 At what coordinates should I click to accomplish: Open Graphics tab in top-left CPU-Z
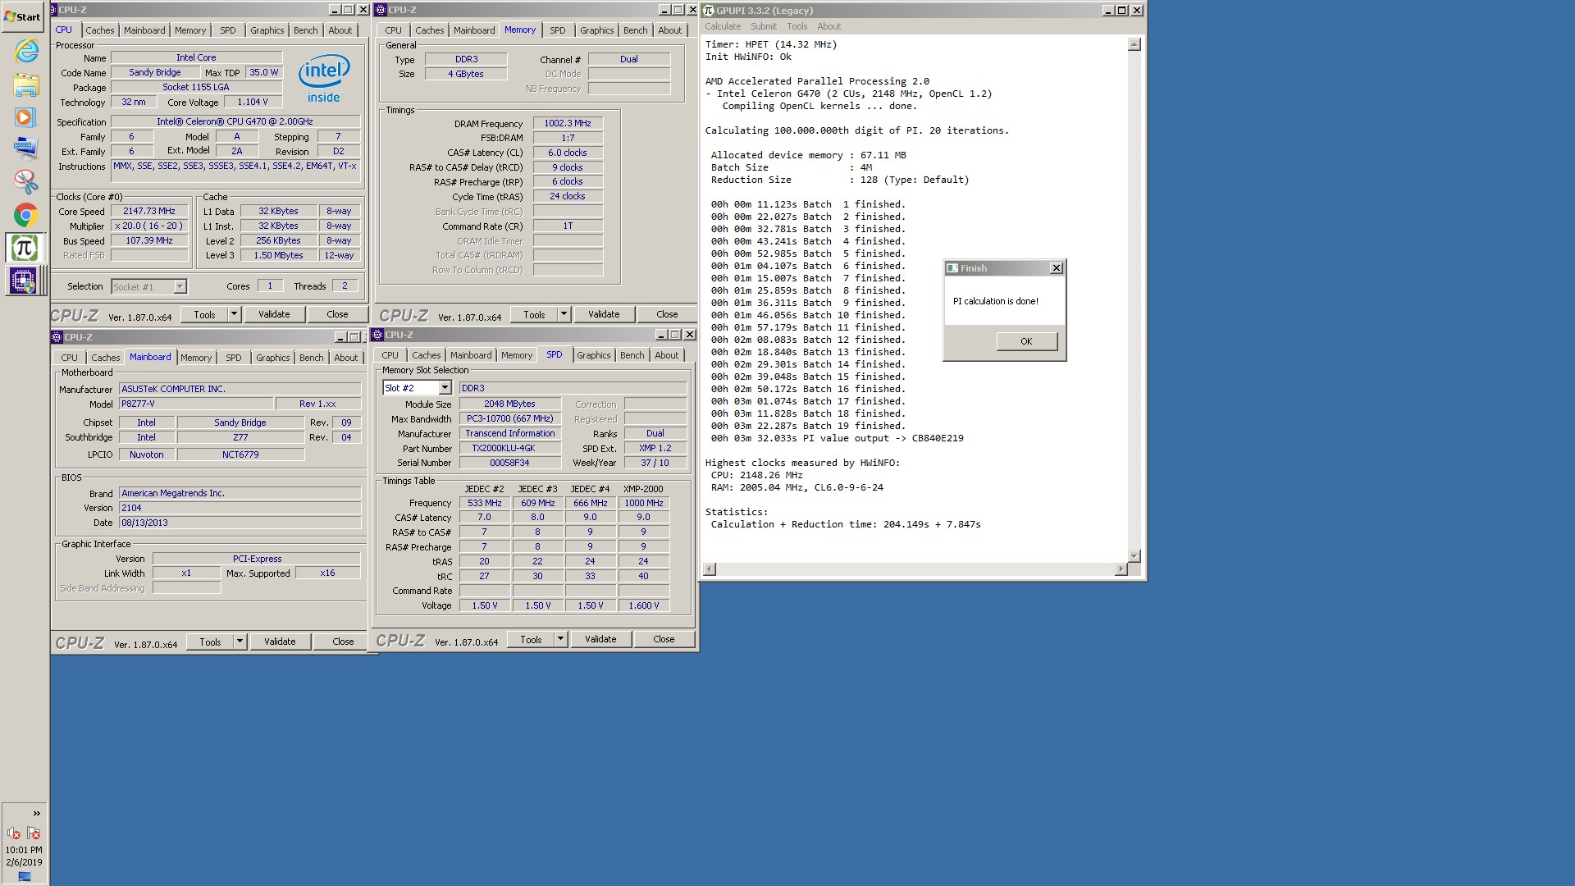pyautogui.click(x=267, y=30)
